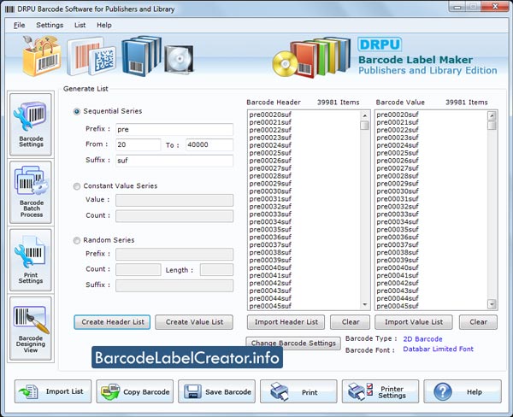Click the sequential Prefix field containing pre
The height and width of the screenshot is (417, 513).
(174, 130)
